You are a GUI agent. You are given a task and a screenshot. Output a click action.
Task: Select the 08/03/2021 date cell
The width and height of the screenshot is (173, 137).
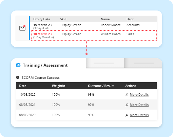click(27, 105)
